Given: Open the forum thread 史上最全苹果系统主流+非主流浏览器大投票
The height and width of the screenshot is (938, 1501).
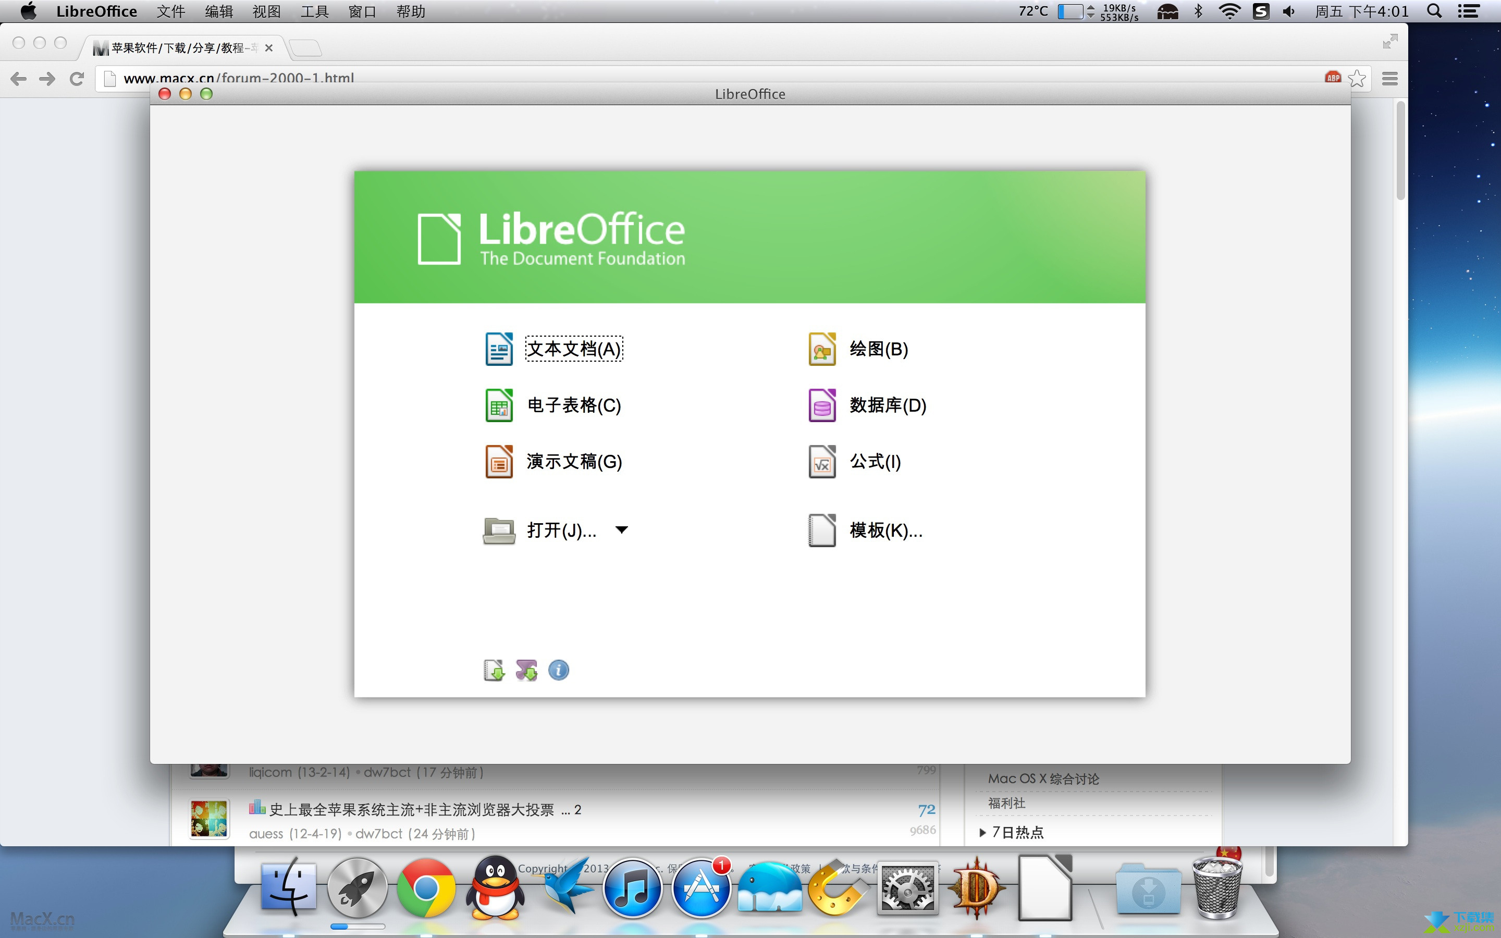Looking at the screenshot, I should (411, 810).
